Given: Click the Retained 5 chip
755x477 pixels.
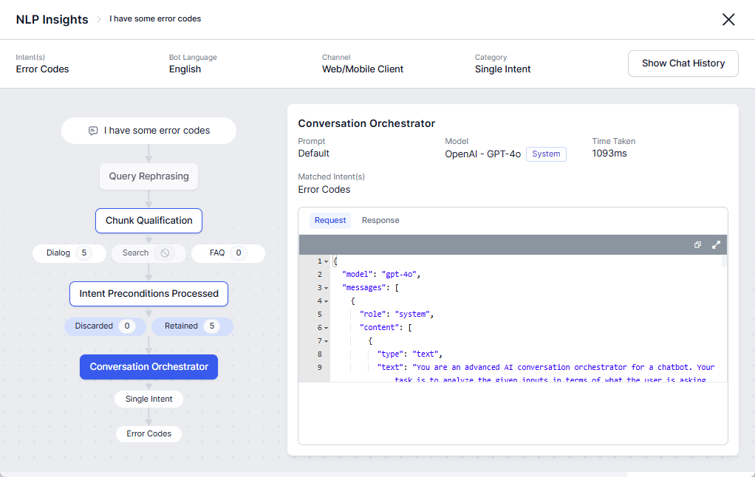Looking at the screenshot, I should coord(192,326).
